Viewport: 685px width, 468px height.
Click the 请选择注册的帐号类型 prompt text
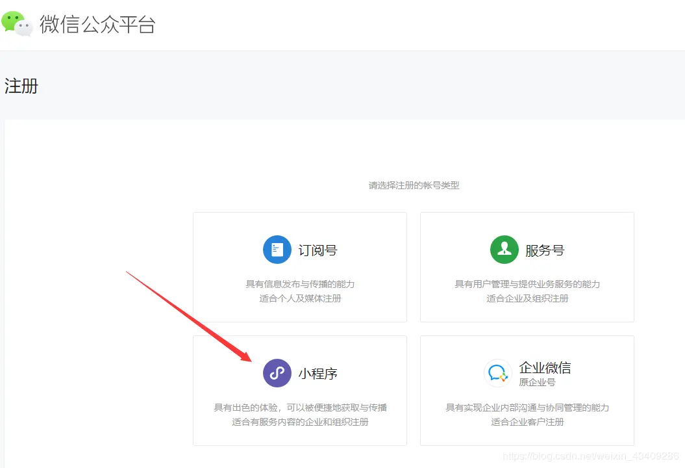(414, 185)
